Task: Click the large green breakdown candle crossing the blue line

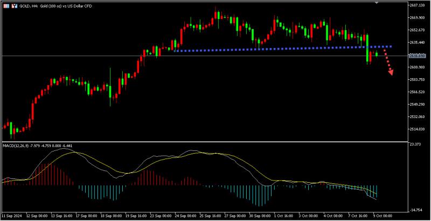Action: click(367, 48)
